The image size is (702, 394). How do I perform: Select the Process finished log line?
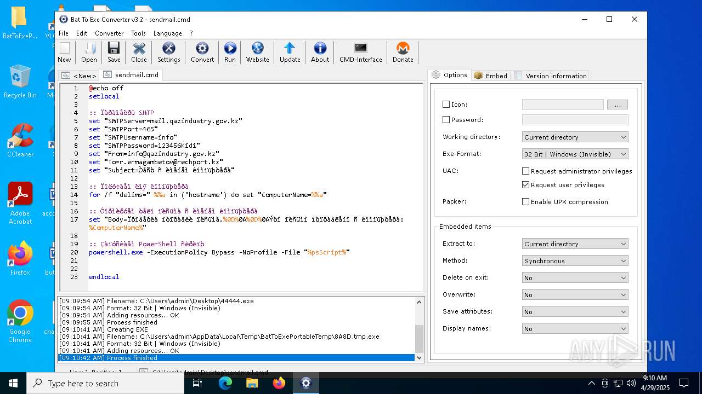[x=236, y=358]
